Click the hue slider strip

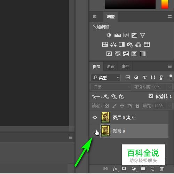(165, 4)
